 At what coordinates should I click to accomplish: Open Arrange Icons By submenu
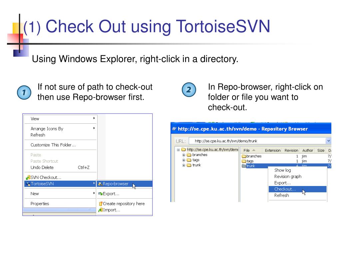pyautogui.click(x=61, y=129)
